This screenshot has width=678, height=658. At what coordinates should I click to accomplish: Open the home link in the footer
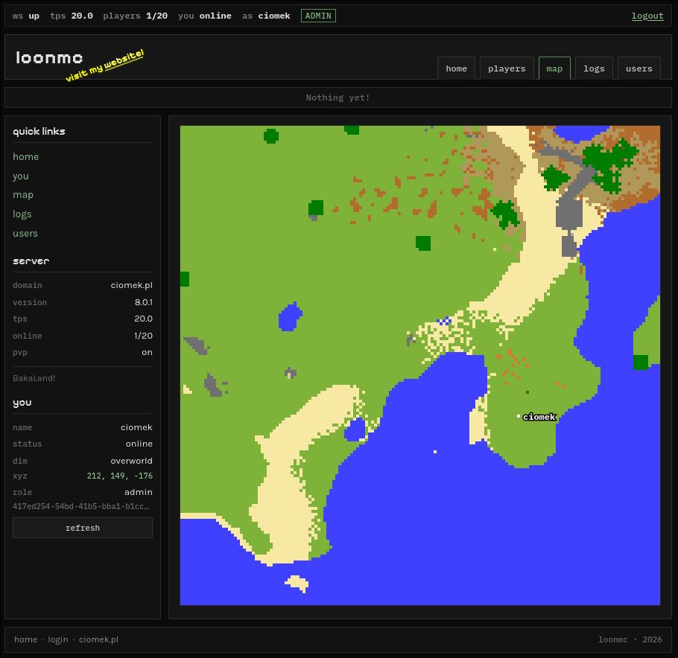click(x=25, y=639)
